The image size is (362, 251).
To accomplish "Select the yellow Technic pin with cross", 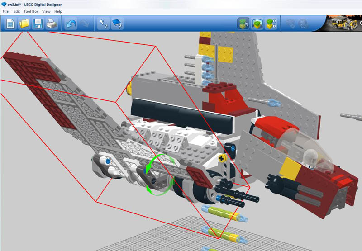I will 222,158.
